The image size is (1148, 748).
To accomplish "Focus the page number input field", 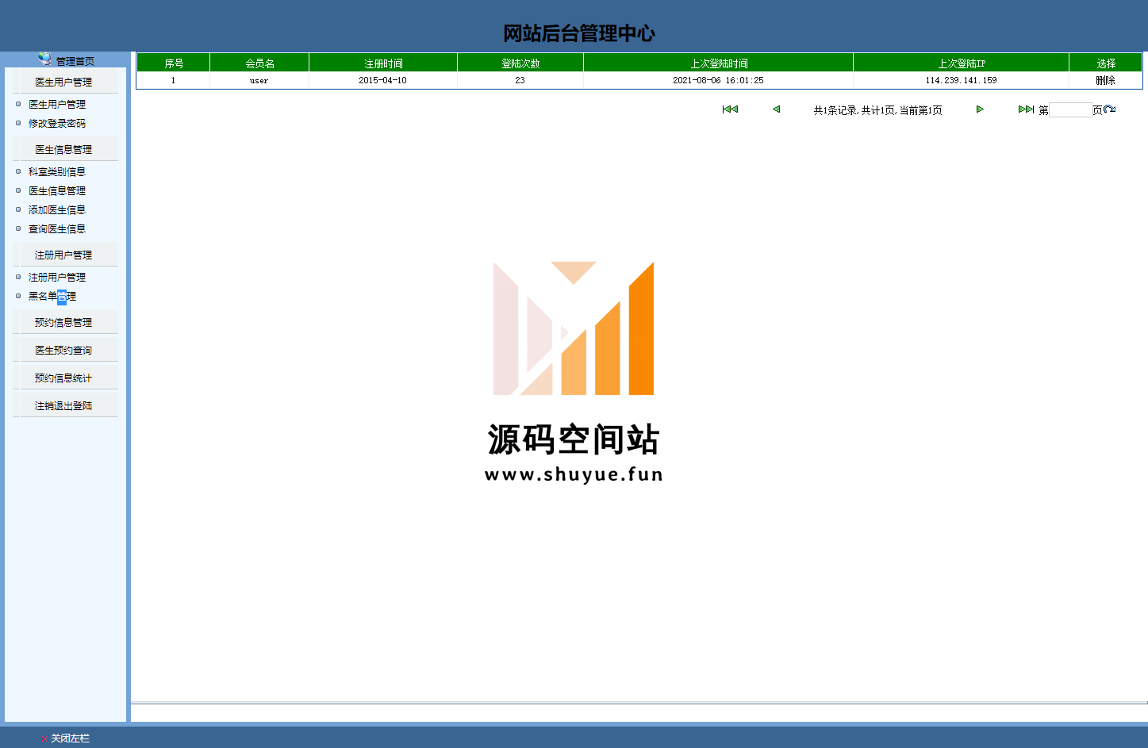I will click(1070, 110).
